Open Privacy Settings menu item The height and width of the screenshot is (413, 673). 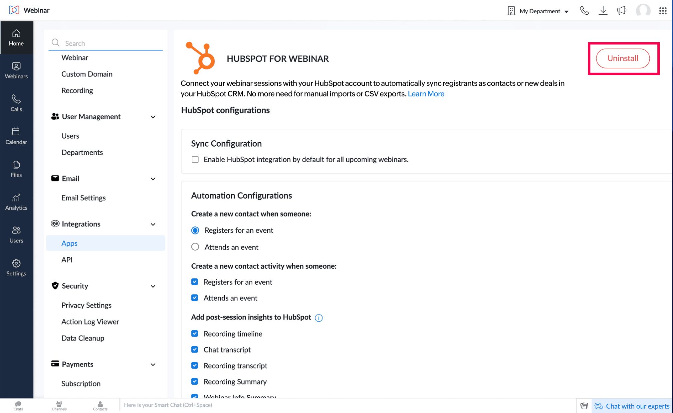pyautogui.click(x=86, y=305)
